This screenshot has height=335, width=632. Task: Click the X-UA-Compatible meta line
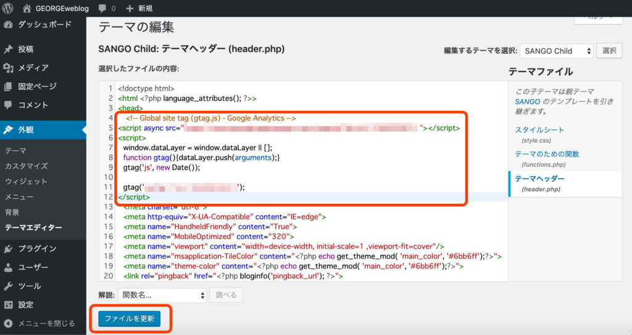(225, 217)
